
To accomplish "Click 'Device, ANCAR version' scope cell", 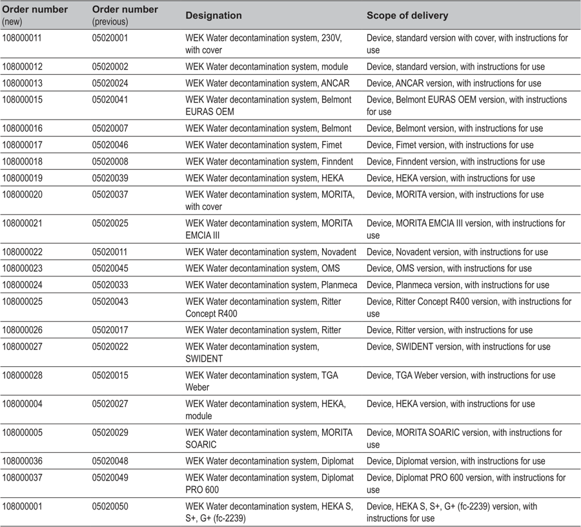I will pos(454,83).
